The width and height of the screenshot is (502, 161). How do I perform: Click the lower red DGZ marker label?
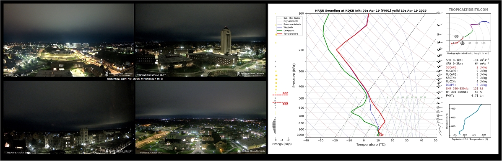[285, 104]
